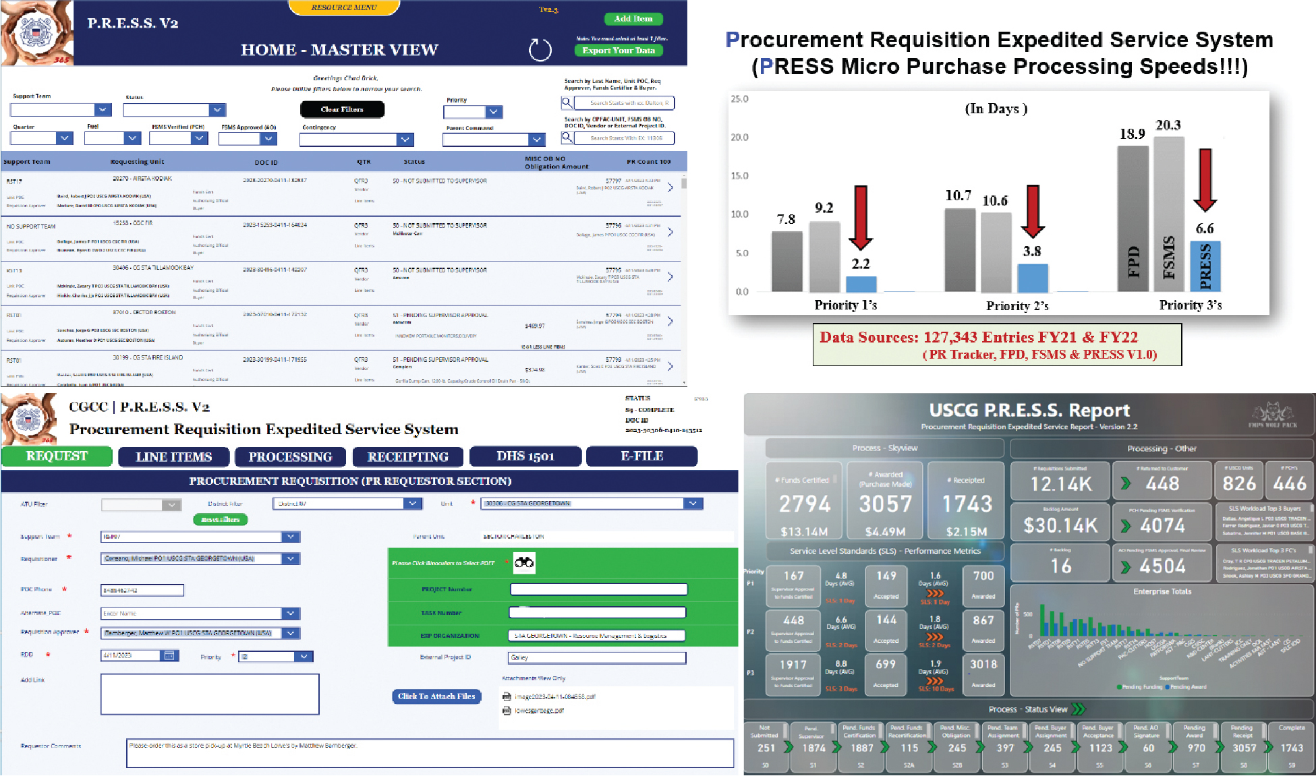This screenshot has width=1316, height=776.
Task: Click the External Project ID field
Action: 597,657
